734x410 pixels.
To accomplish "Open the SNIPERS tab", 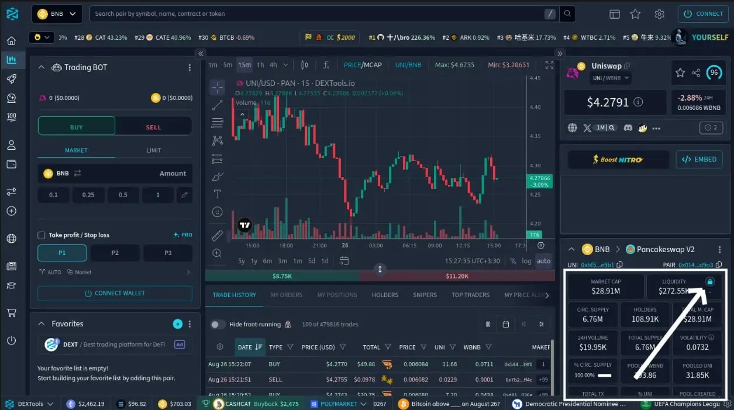I will point(425,295).
